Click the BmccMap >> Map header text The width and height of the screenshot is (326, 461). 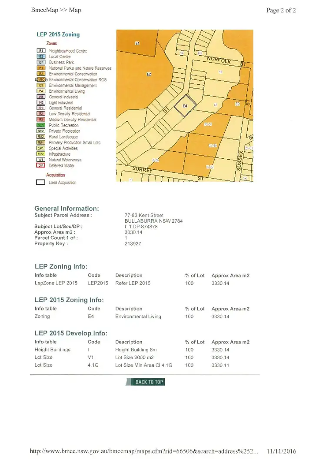[56, 10]
